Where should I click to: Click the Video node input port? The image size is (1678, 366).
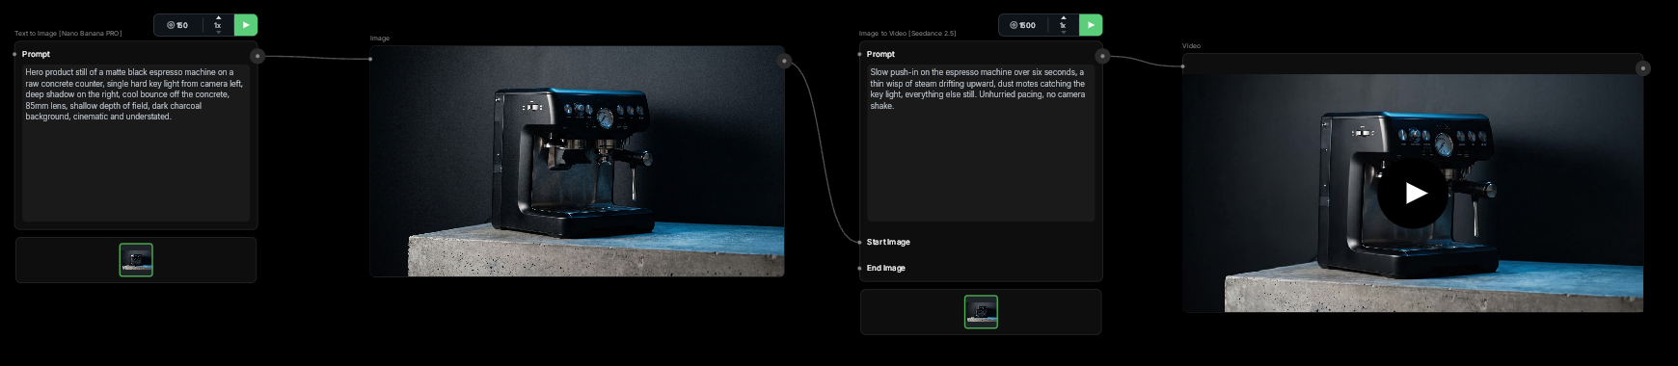tap(1183, 66)
